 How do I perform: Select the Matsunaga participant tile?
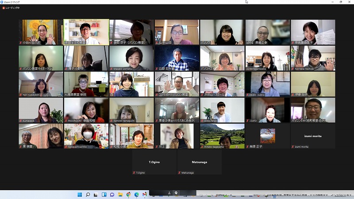coord(199,162)
